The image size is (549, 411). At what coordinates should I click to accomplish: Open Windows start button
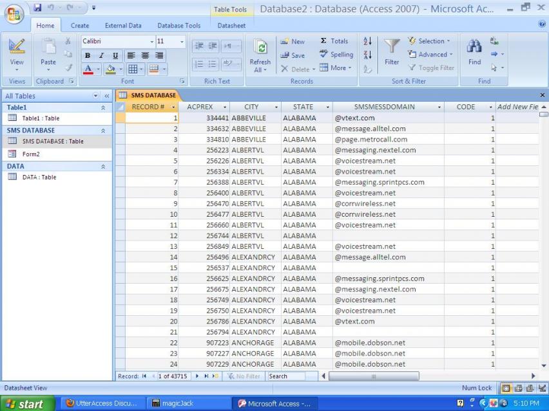tap(28, 403)
